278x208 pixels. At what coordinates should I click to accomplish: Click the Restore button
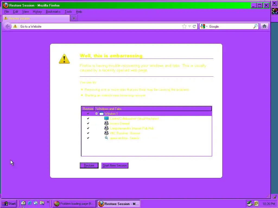89,165
